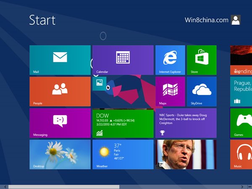This screenshot has width=252, height=189.
Task: Click the horizontal scrollbar thumb
Action: click(x=64, y=187)
